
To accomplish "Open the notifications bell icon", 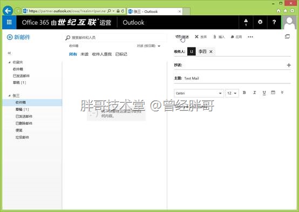I will pyautogui.click(x=246, y=22).
